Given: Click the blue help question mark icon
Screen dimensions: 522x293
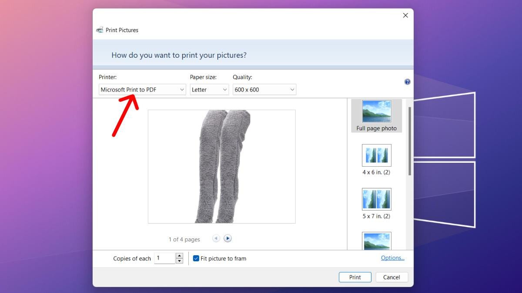Looking at the screenshot, I should pos(407,82).
